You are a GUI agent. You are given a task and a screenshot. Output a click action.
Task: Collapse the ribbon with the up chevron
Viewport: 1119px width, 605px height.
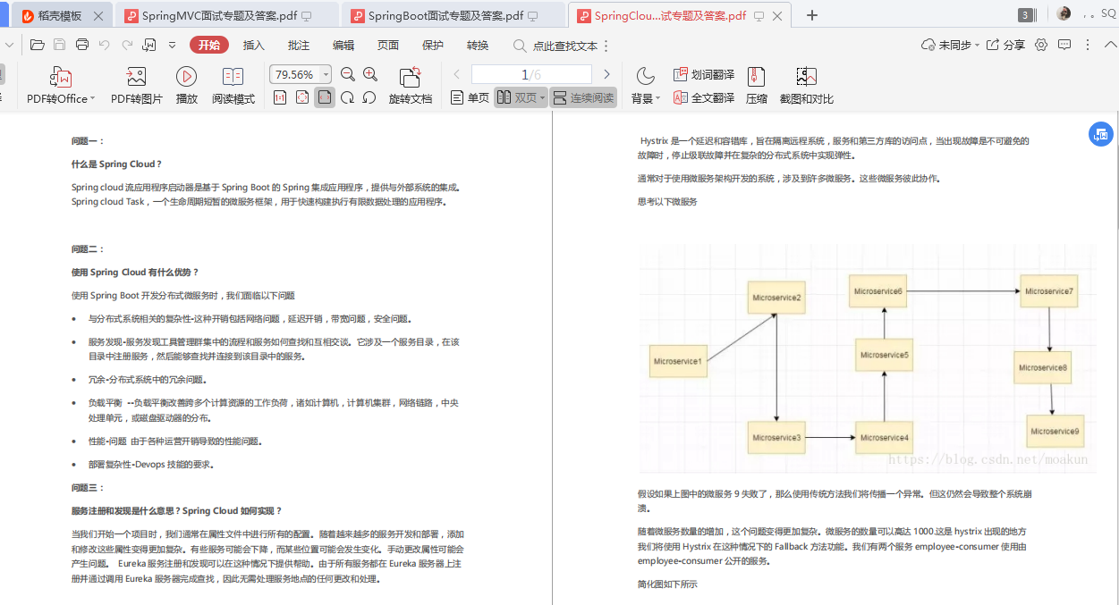[1109, 45]
